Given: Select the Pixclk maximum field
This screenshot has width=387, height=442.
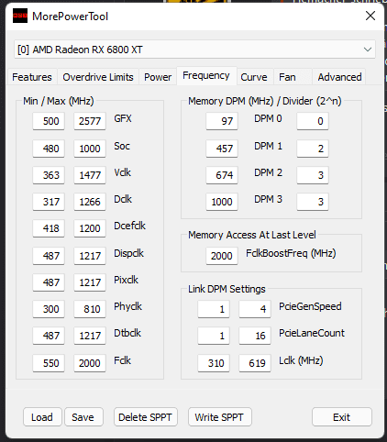Looking at the screenshot, I should (90, 282).
